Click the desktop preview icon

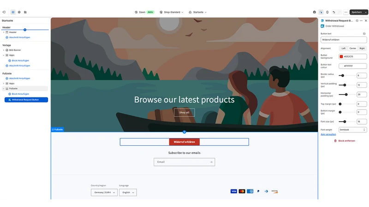coord(315,12)
